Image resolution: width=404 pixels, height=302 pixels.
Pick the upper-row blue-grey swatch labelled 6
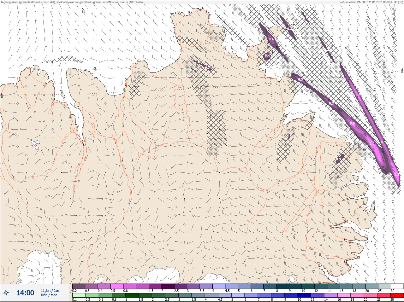[257, 286]
